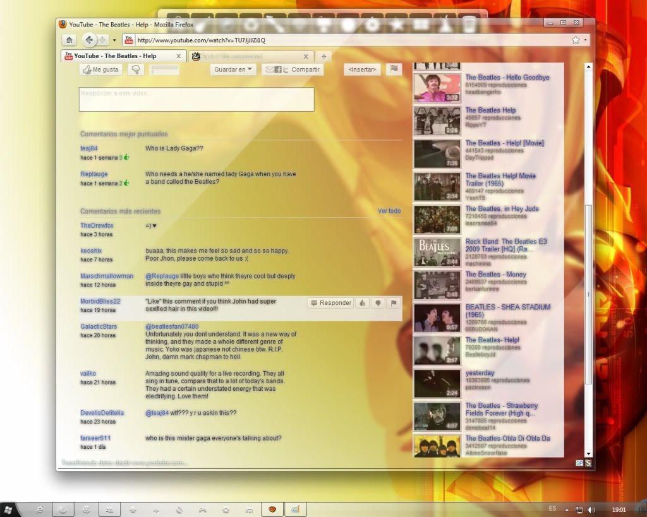The image size is (647, 517).
Task: Go back with the back arrow
Action: [x=88, y=40]
